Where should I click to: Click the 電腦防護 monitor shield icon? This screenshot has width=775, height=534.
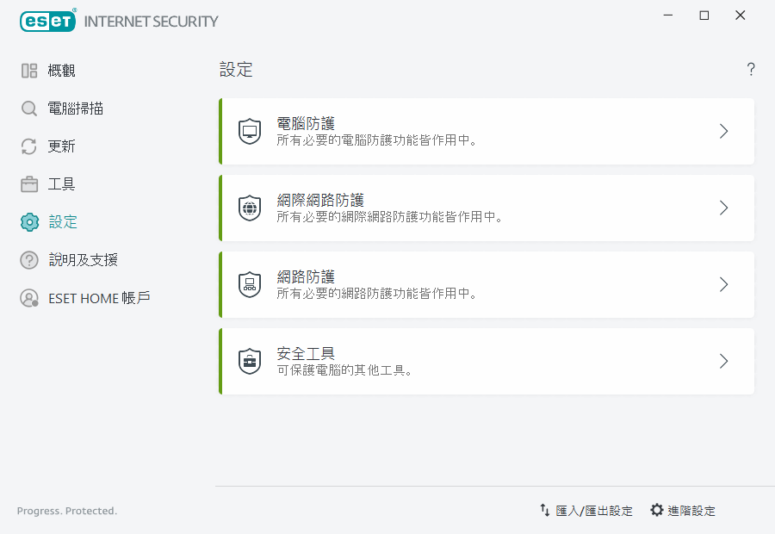click(x=249, y=131)
